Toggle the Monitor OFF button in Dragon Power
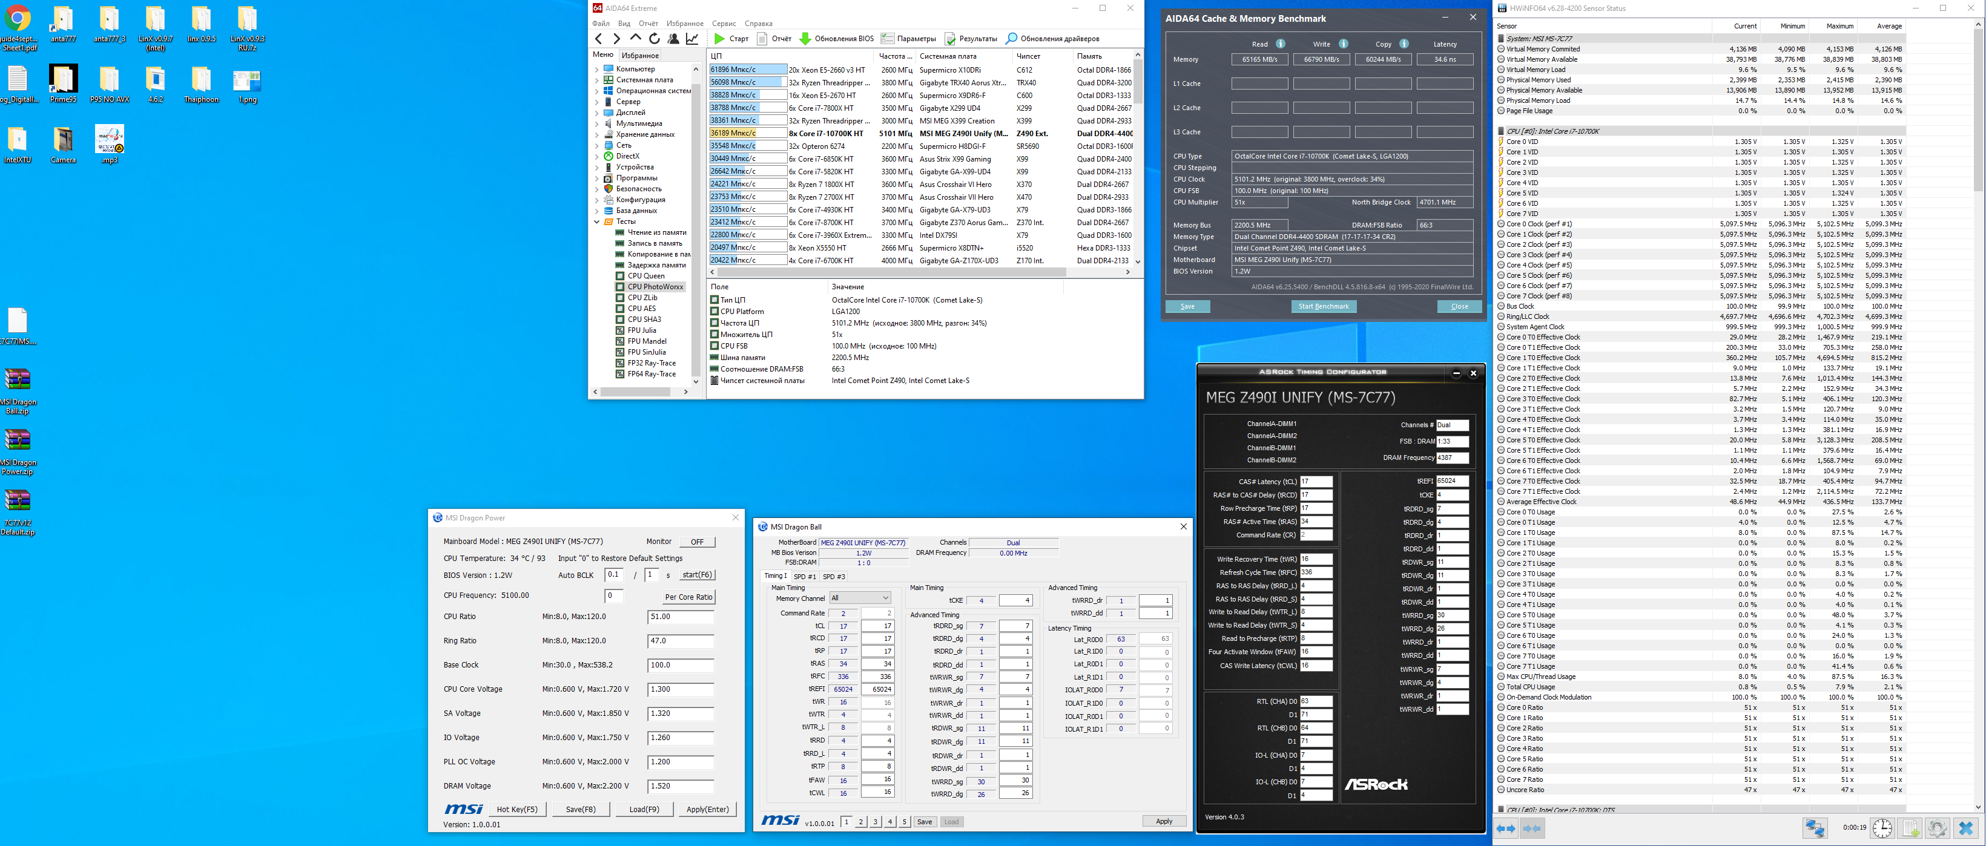The image size is (1986, 846). (x=696, y=542)
